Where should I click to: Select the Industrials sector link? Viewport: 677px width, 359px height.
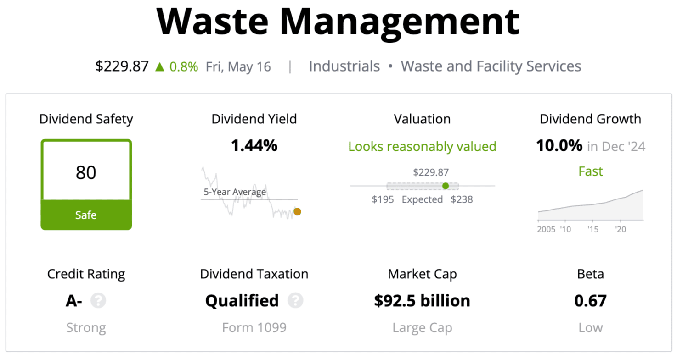pyautogui.click(x=344, y=66)
